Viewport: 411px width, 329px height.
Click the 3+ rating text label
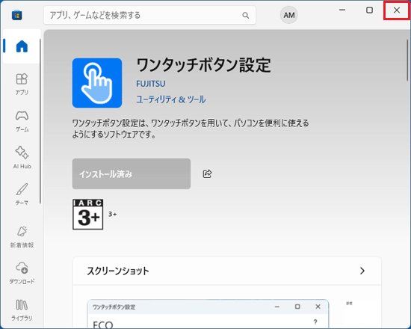(113, 214)
